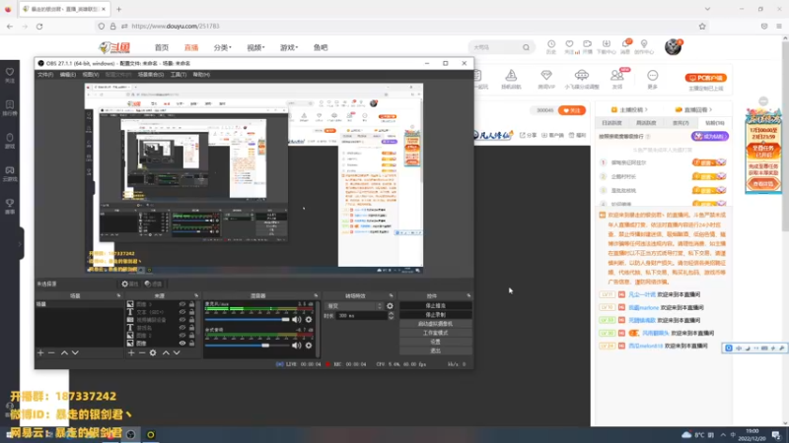The height and width of the screenshot is (443, 789).
Task: Switch to 钻粉 tab in ranking panel
Action: coord(714,123)
